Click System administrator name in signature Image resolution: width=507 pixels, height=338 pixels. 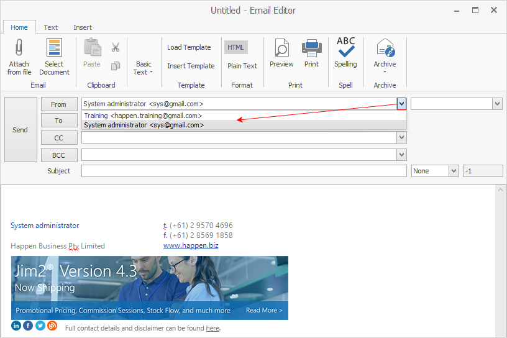45,226
